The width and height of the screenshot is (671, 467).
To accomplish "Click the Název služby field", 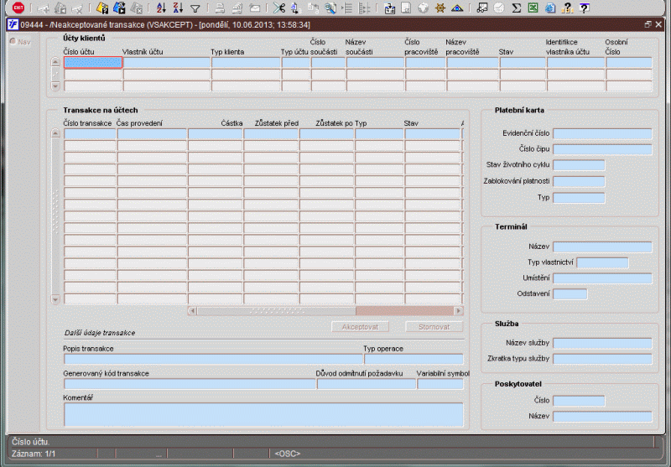I will (601, 343).
